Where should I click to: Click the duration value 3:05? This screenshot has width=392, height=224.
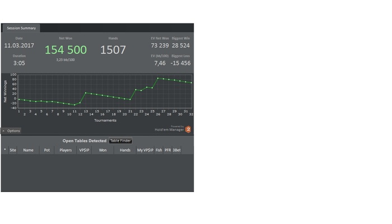click(x=19, y=63)
